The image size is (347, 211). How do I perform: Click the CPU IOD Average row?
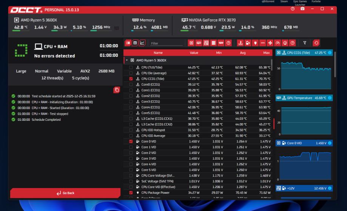(197, 136)
